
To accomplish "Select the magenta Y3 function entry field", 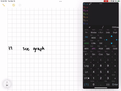I will [101, 11].
